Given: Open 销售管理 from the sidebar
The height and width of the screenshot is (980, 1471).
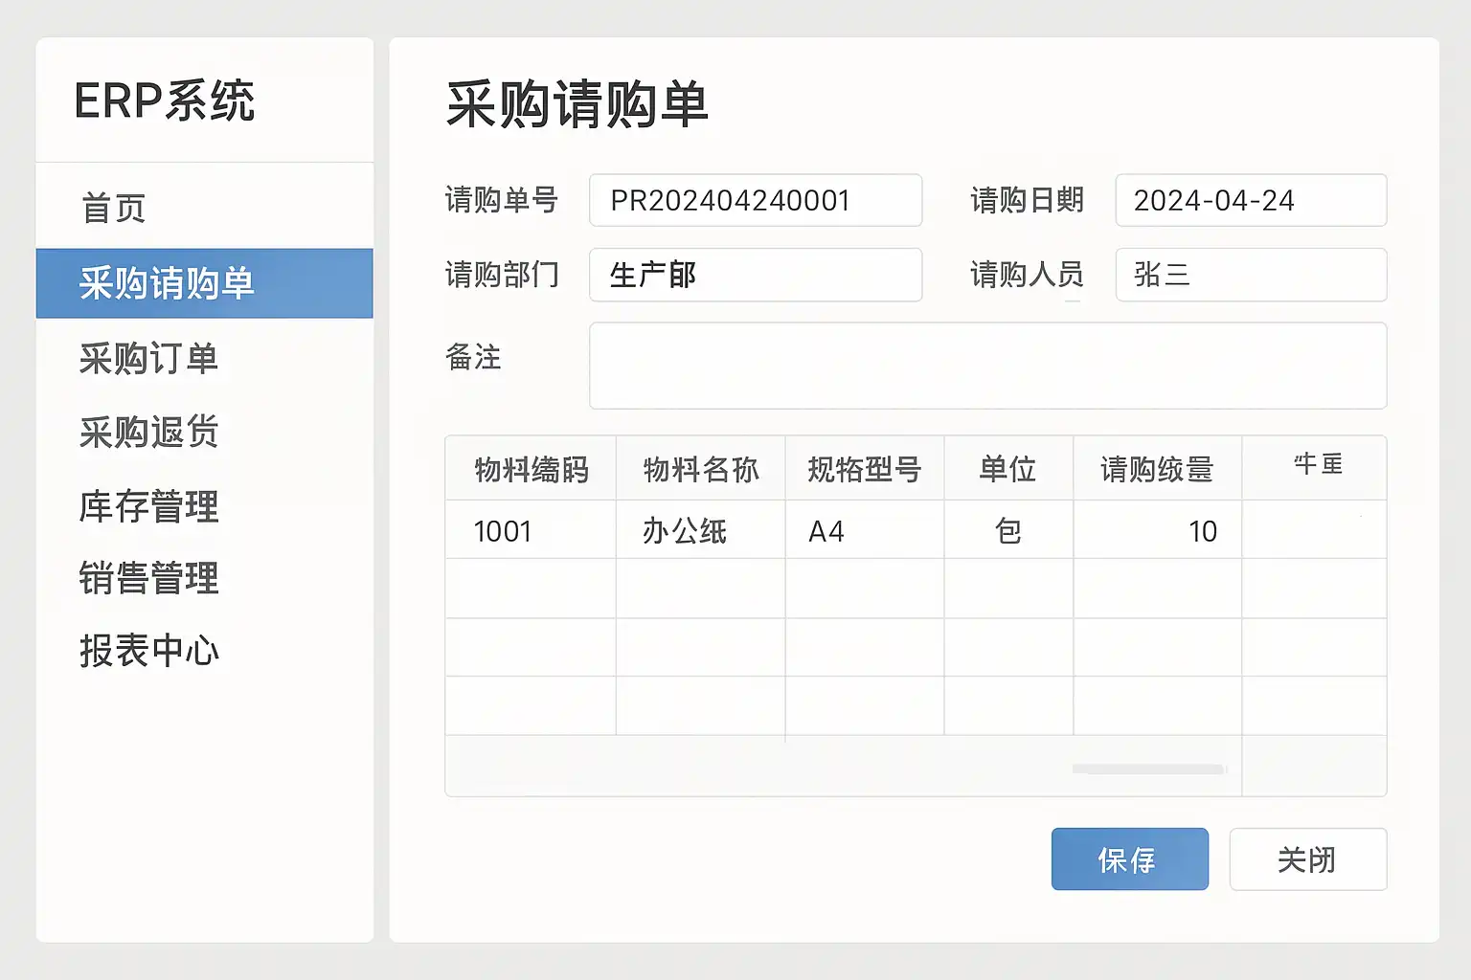Looking at the screenshot, I should click(x=149, y=579).
